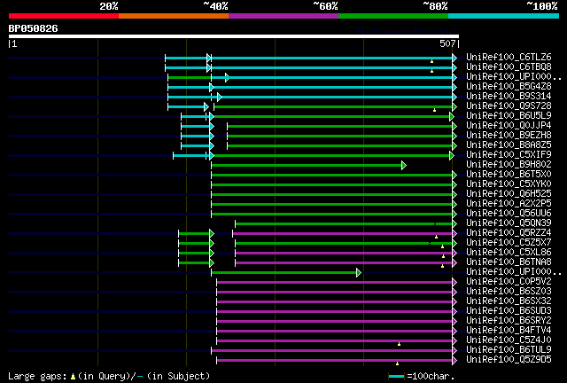Click the green ~80% identity legend segment
The height and width of the screenshot is (383, 567).
[x=393, y=16]
